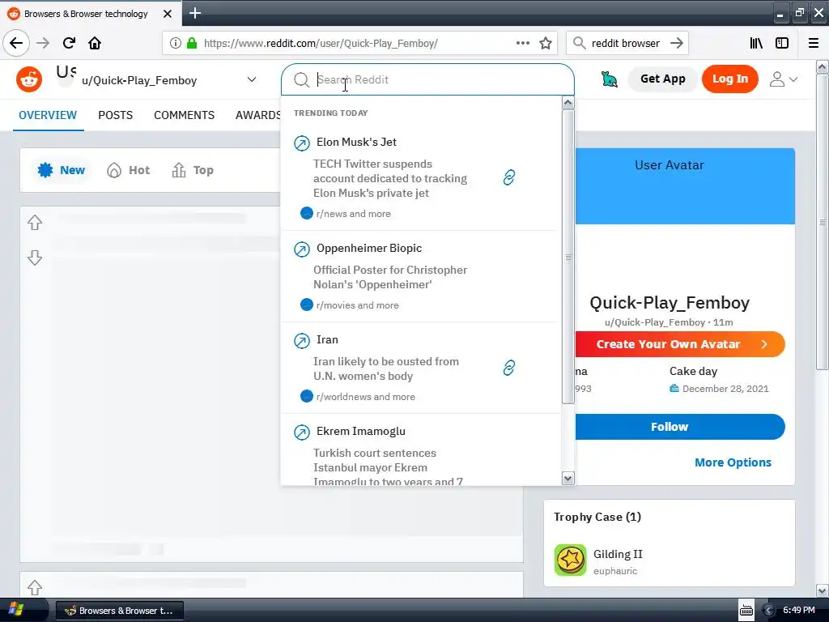Image resolution: width=829 pixels, height=622 pixels.
Task: Go back using browser back arrow
Action: pyautogui.click(x=16, y=43)
